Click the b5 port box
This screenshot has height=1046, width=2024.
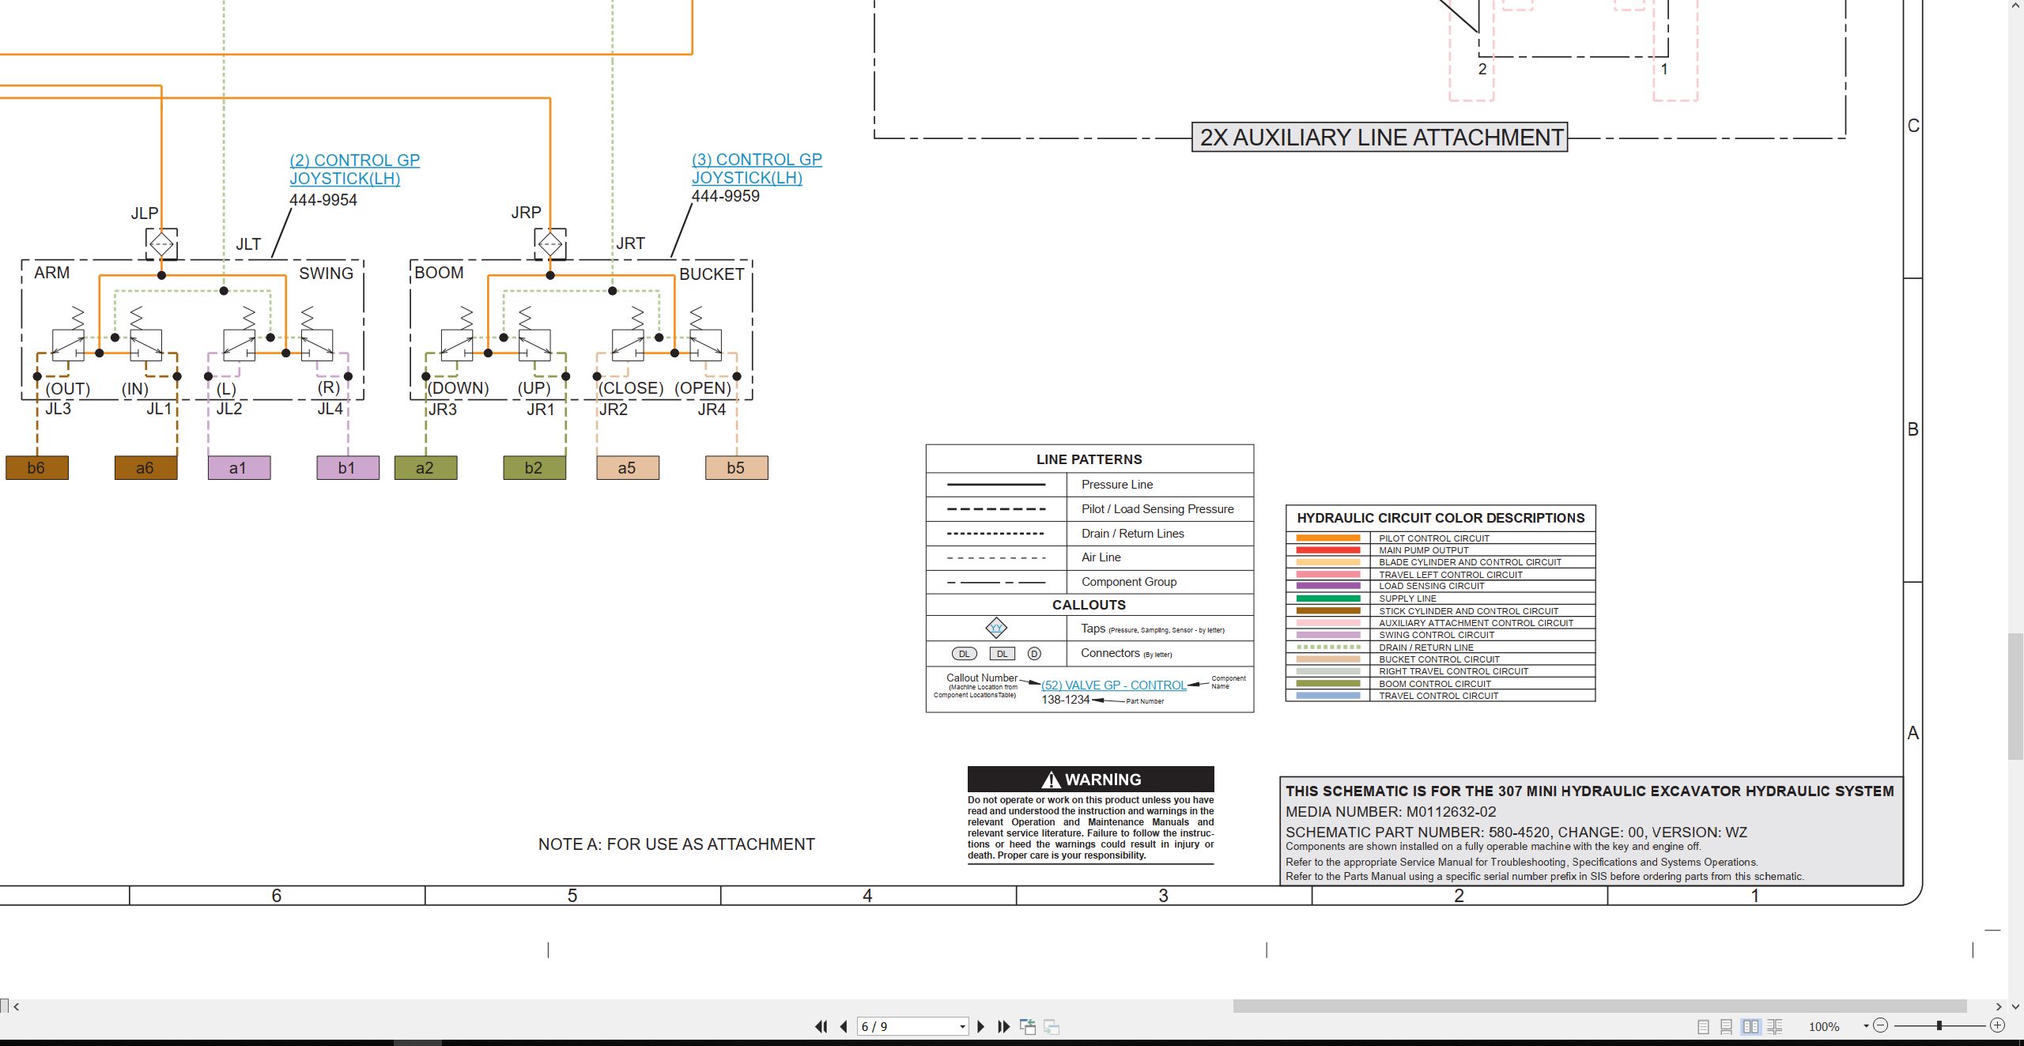[x=736, y=467]
